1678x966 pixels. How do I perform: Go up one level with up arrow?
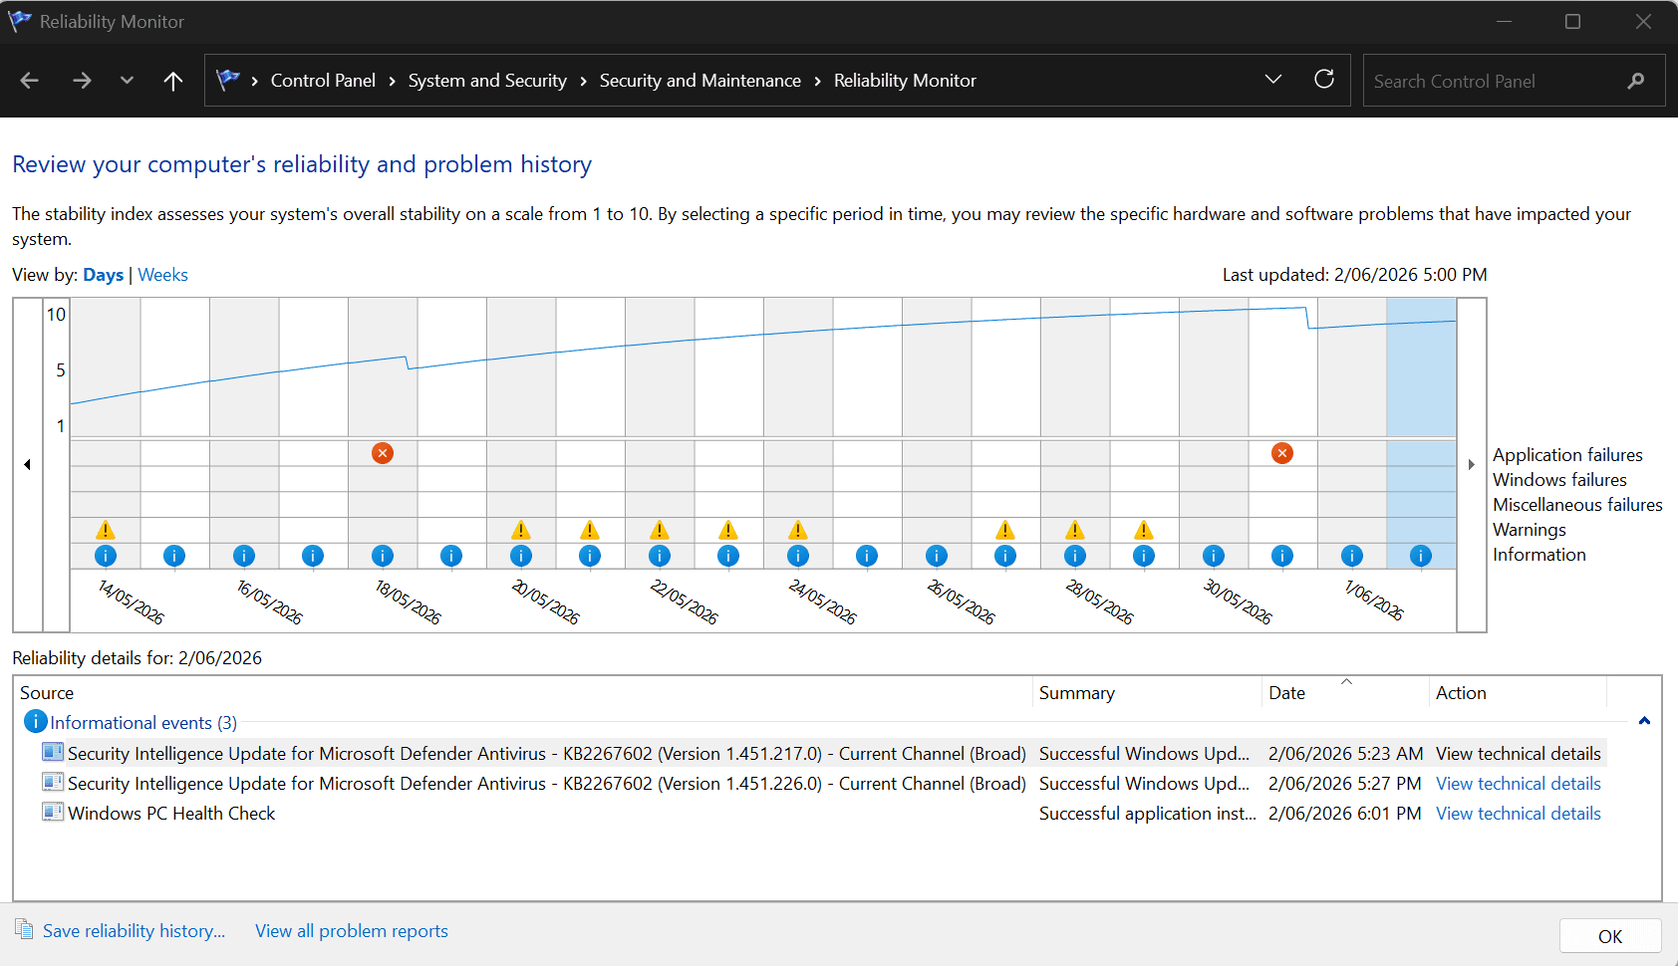[173, 81]
